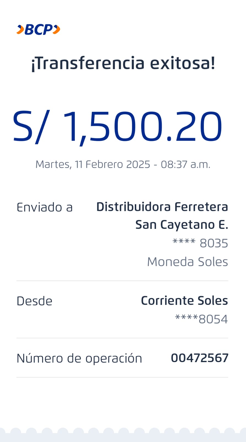The height and width of the screenshot is (442, 246).
Task: Click the Moneda Soles text
Action: [188, 262]
